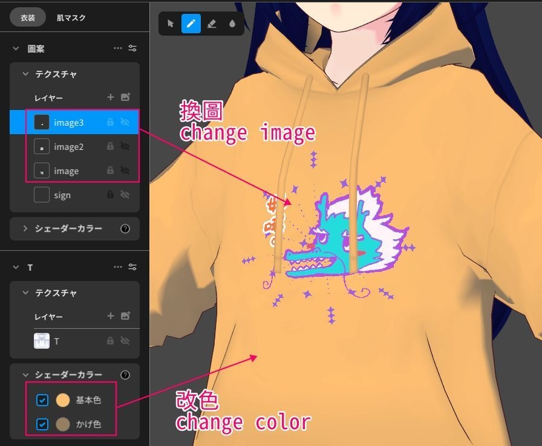Toggle the lock on the sign layer
The width and height of the screenshot is (542, 446).
(111, 195)
